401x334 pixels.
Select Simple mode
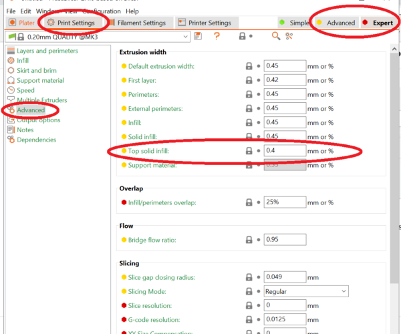tap(294, 23)
